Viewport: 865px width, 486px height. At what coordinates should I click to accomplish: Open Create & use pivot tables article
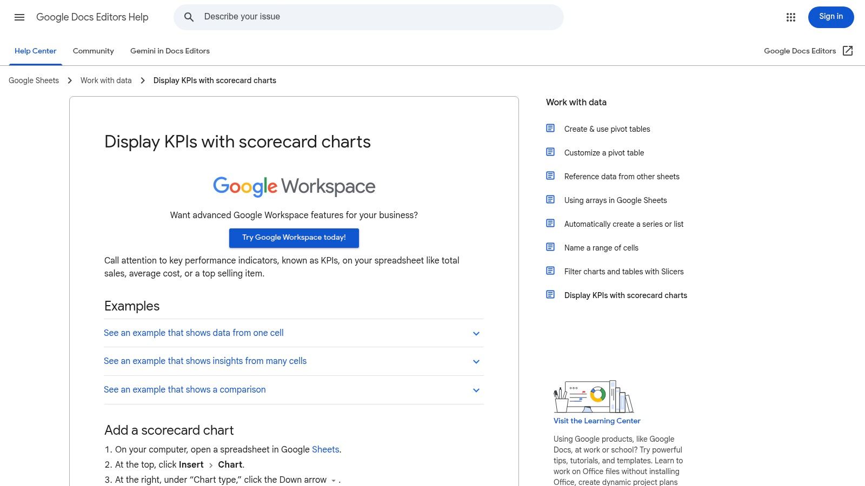point(607,129)
